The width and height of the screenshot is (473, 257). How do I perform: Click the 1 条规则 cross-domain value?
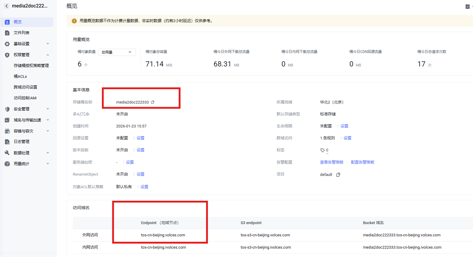[x=327, y=138]
